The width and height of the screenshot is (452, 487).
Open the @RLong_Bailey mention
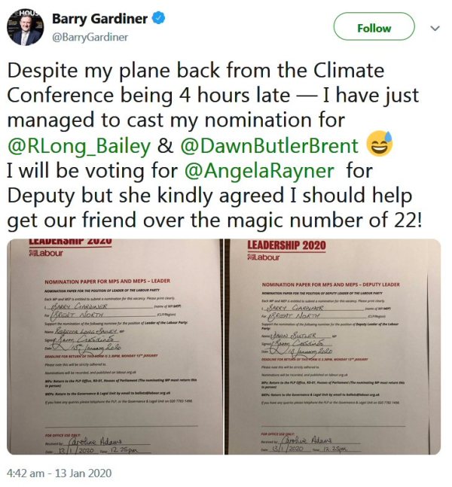point(78,147)
